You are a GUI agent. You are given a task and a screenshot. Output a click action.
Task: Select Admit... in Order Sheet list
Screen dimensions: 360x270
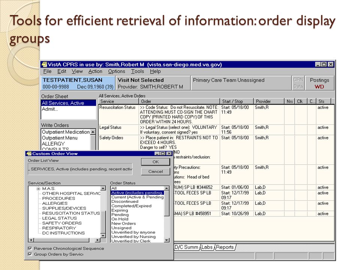point(68,109)
